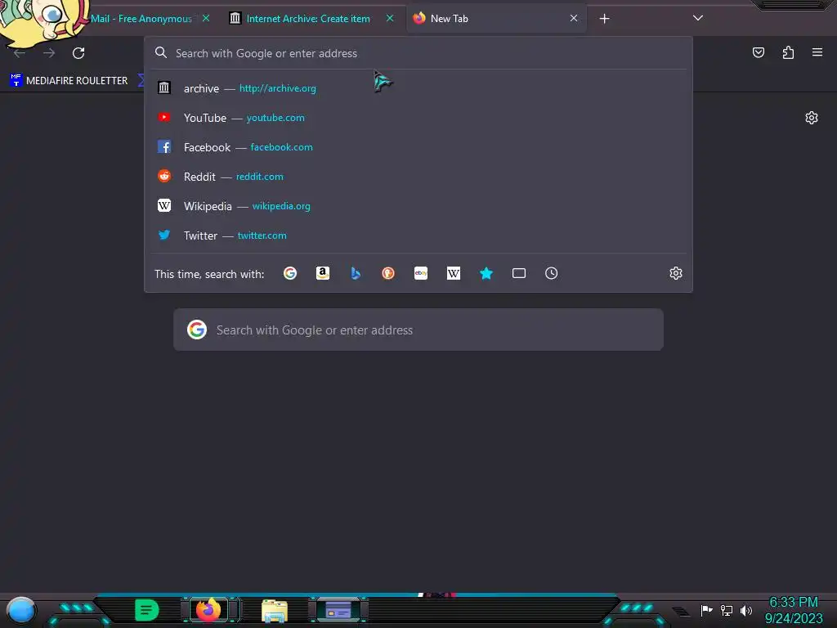The height and width of the screenshot is (628, 837).
Task: Save page to Pocket
Action: click(x=758, y=52)
